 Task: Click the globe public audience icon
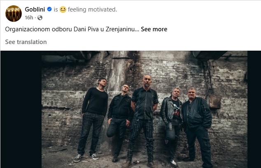(40, 18)
